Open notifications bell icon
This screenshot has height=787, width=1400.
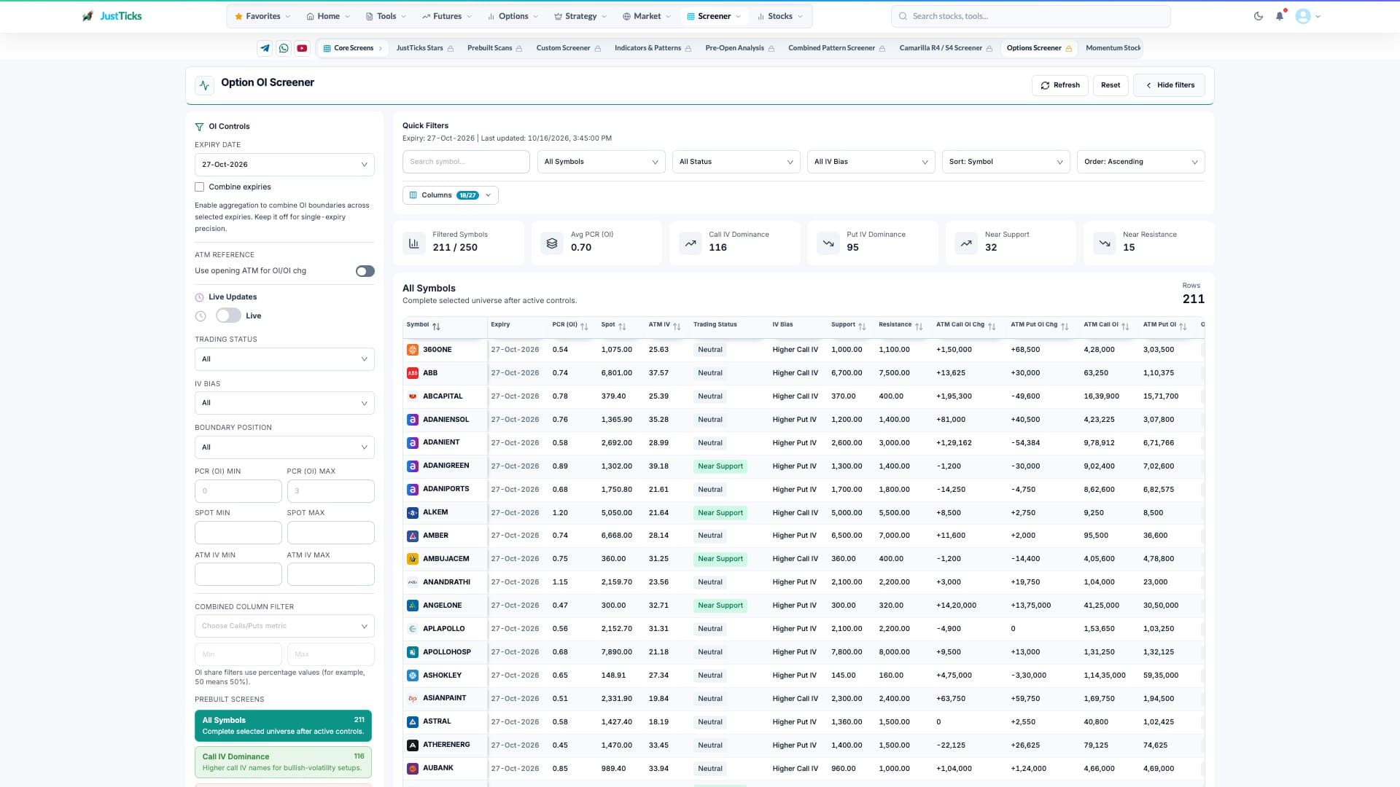pyautogui.click(x=1280, y=16)
